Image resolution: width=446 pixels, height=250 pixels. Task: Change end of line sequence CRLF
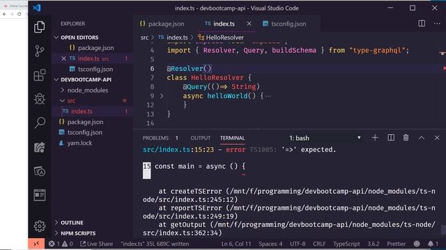pyautogui.click(x=319, y=244)
